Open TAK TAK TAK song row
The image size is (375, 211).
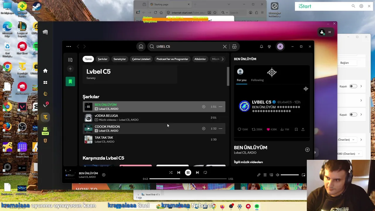tap(154, 139)
